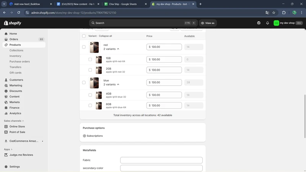Click the Subscriptions plus icon
Screen dimensions: 306x172
[x=85, y=136]
